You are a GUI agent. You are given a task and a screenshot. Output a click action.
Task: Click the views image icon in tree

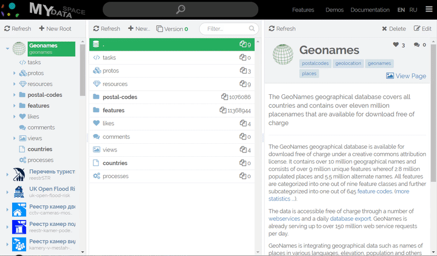22,138
